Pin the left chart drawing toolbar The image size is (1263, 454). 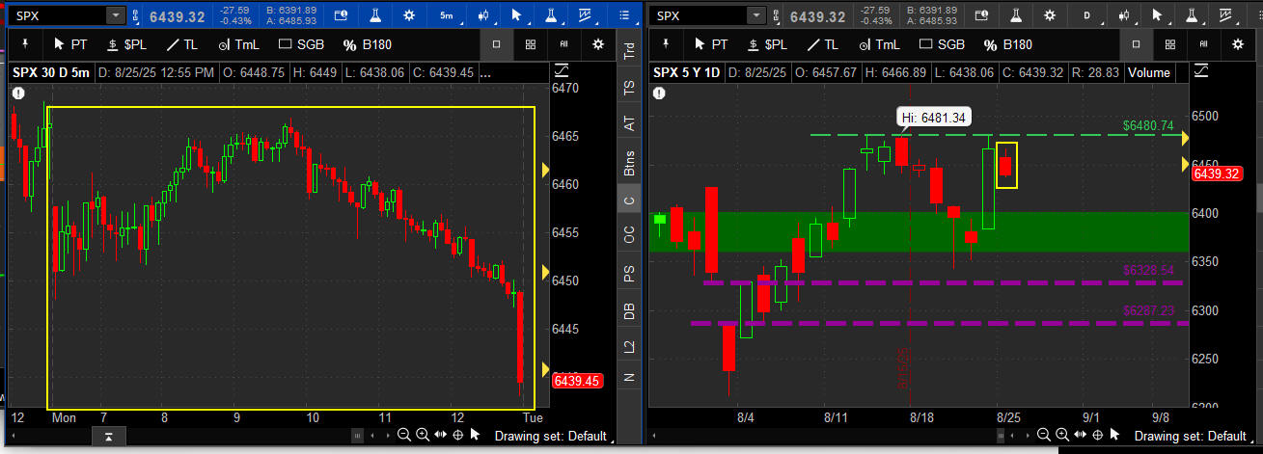pos(26,44)
